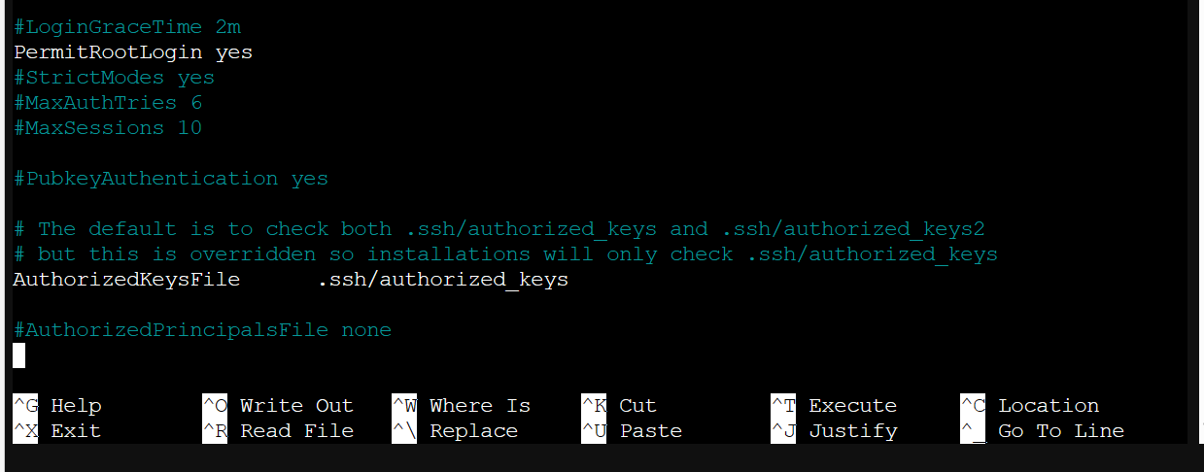This screenshot has width=1204, height=472.
Task: Click the #PubkeyAuthentication yes line
Action: pos(171,179)
